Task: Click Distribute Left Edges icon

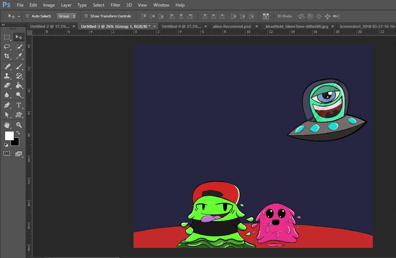Action: click(233, 16)
